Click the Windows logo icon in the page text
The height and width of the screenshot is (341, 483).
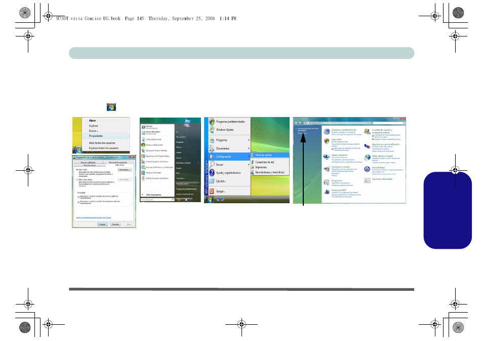[111, 107]
